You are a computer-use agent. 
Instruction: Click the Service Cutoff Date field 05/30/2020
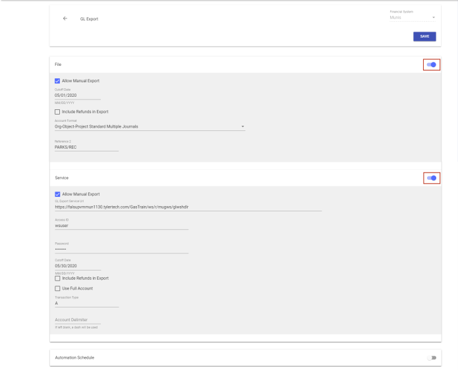(x=77, y=266)
